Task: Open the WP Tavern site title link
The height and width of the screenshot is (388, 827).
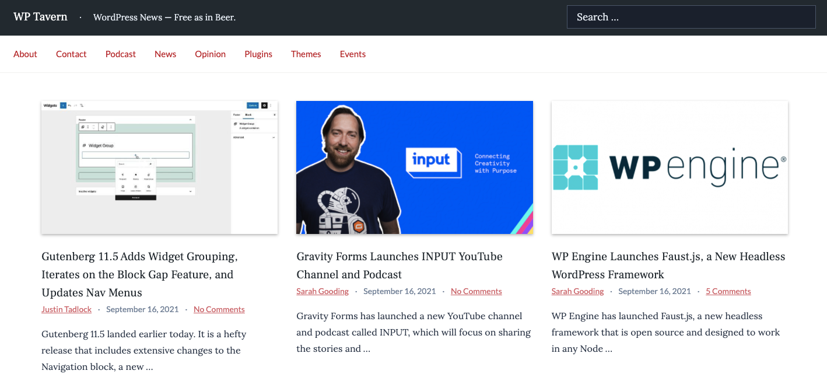Action: pos(40,16)
